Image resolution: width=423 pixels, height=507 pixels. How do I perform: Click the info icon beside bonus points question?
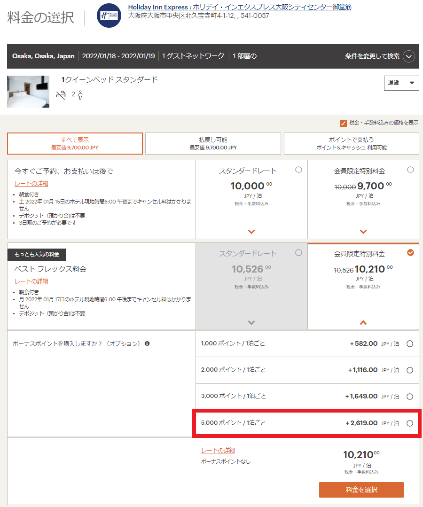[x=147, y=344]
